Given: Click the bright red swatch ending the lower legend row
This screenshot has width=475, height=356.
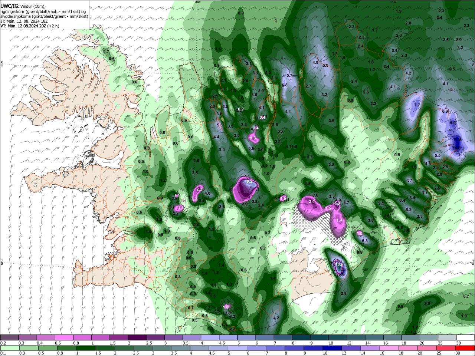Looking at the screenshot, I should (x=465, y=348).
